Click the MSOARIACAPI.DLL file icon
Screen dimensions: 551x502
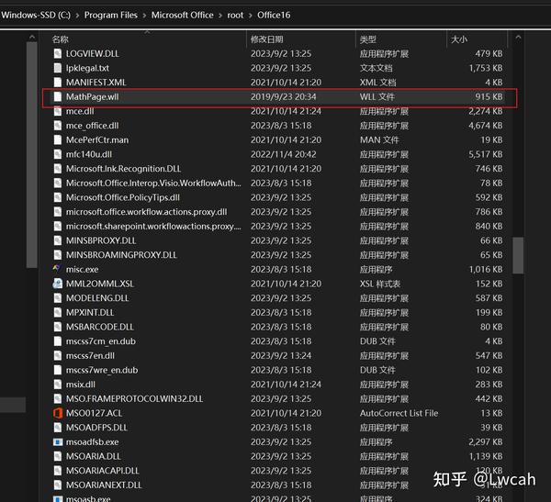point(58,471)
